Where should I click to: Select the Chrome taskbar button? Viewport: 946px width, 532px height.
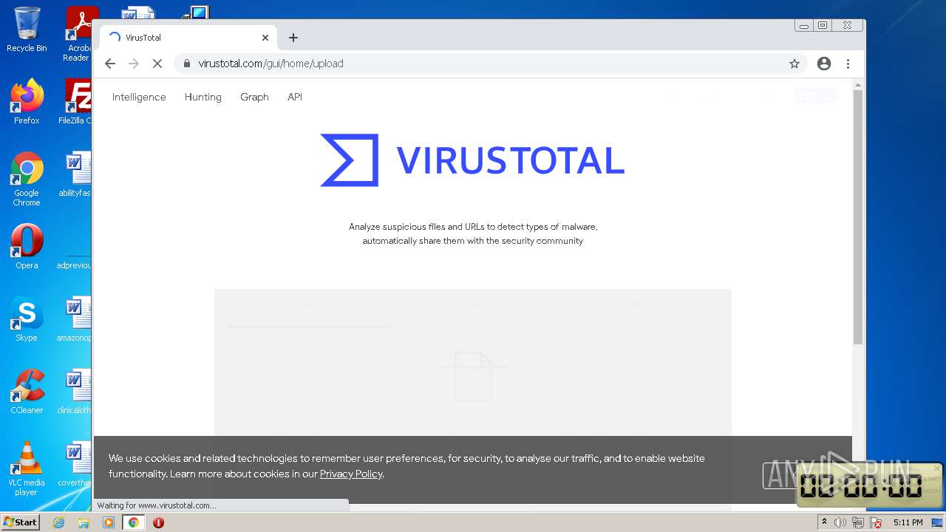133,522
